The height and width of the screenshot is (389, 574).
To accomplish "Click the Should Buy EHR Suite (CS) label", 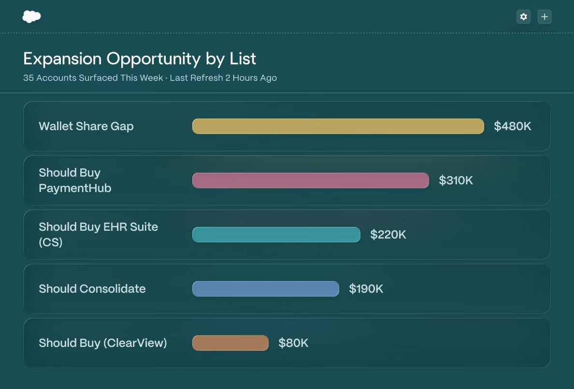I will pyautogui.click(x=99, y=235).
